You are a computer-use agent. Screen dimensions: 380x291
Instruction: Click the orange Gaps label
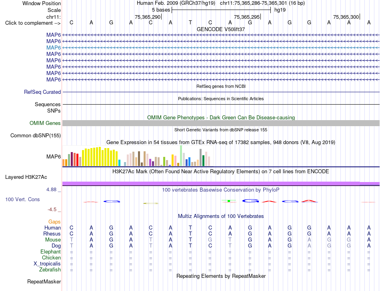pyautogui.click(x=54, y=222)
